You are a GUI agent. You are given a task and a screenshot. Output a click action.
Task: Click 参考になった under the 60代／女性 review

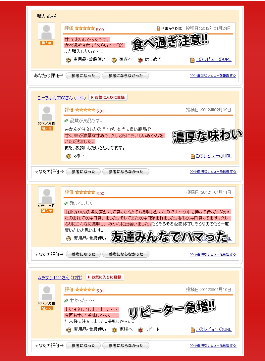[x=83, y=254]
